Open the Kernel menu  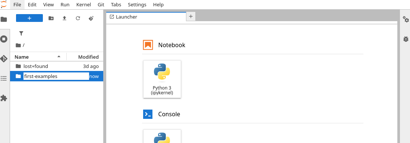pyautogui.click(x=83, y=5)
